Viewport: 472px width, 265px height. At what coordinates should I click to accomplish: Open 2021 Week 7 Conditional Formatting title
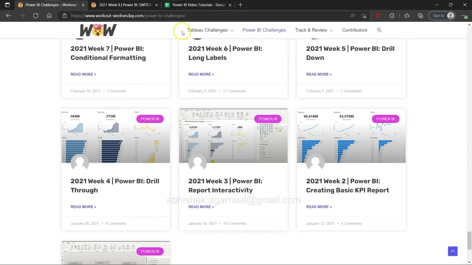click(x=108, y=53)
